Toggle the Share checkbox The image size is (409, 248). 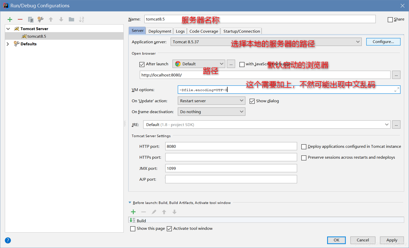[x=390, y=19]
